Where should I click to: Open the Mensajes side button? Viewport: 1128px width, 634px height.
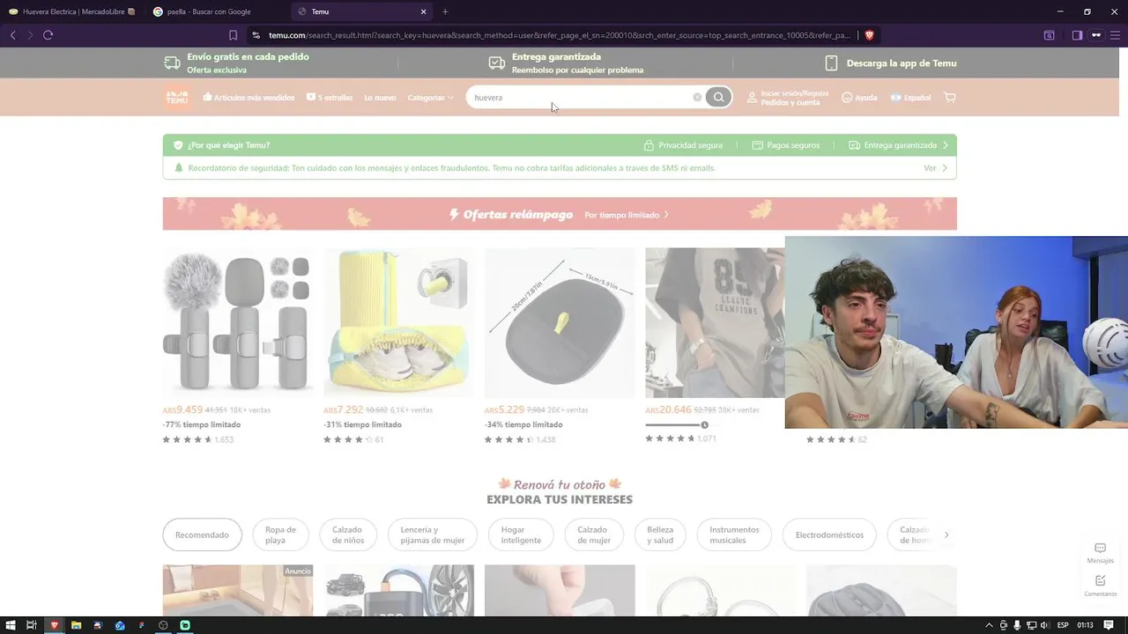click(1100, 553)
